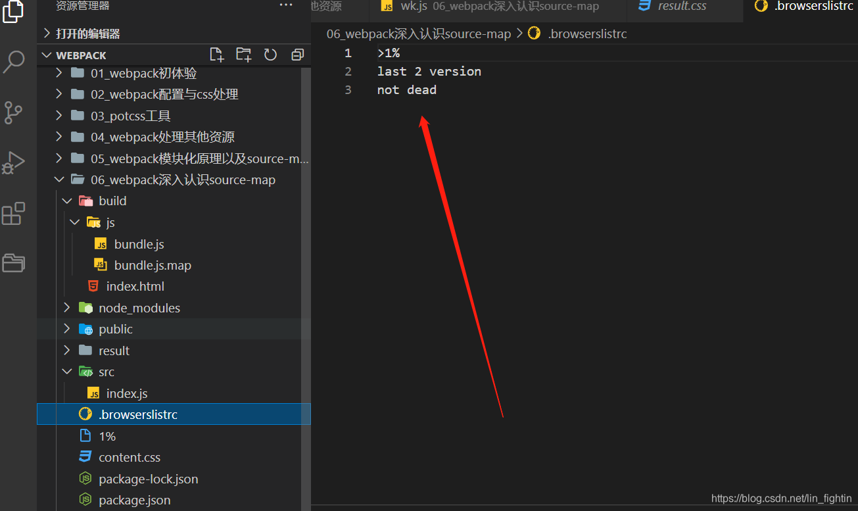This screenshot has width=858, height=511.
Task: Open the Explorer more actions ellipsis
Action: [x=286, y=5]
